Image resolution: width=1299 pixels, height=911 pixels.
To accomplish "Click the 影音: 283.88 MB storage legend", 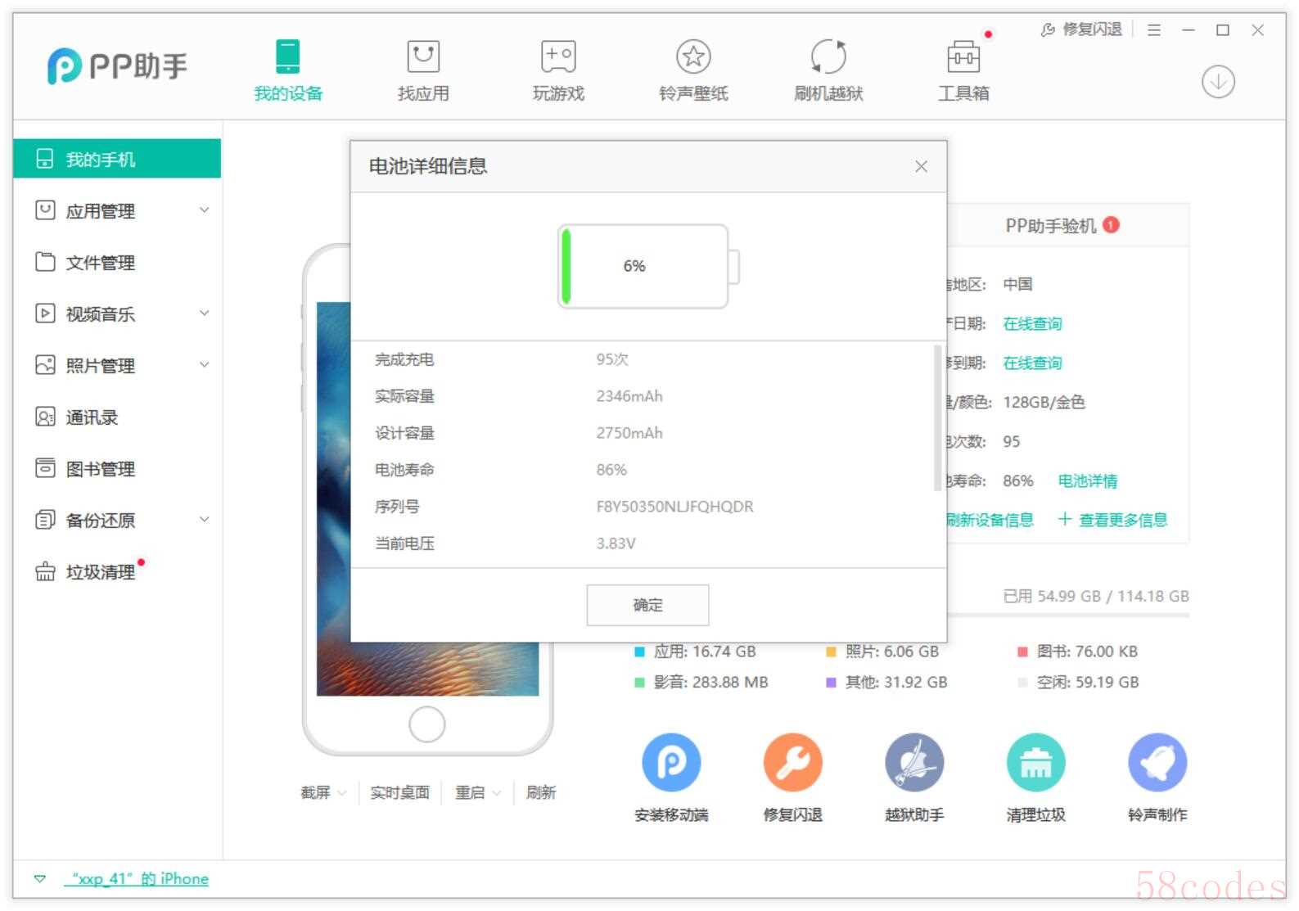I will [x=701, y=682].
